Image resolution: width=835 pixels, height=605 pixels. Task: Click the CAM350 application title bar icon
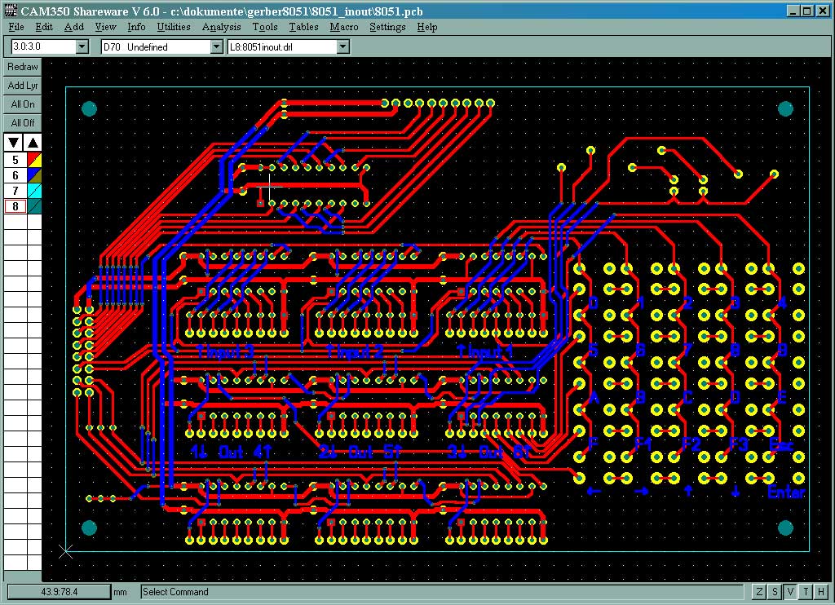tap(10, 10)
